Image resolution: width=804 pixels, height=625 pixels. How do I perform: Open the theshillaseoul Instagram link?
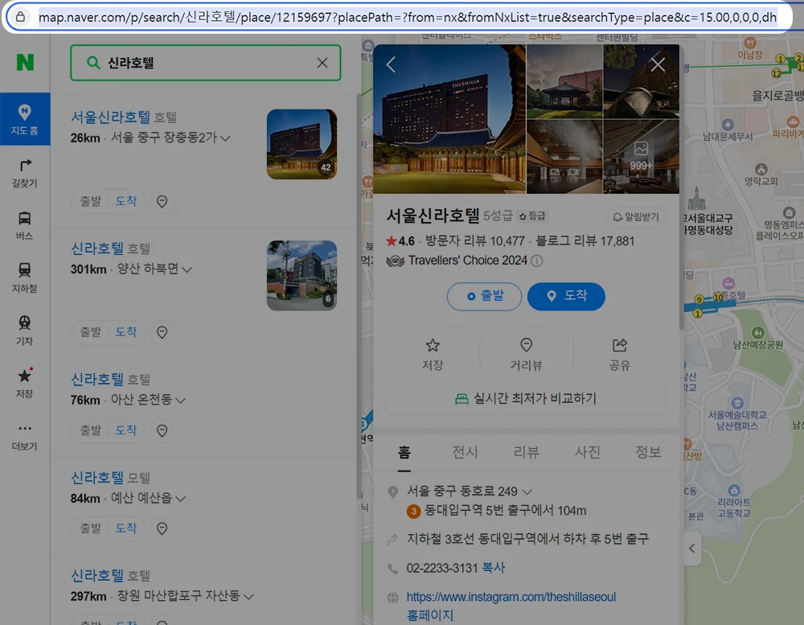[511, 598]
